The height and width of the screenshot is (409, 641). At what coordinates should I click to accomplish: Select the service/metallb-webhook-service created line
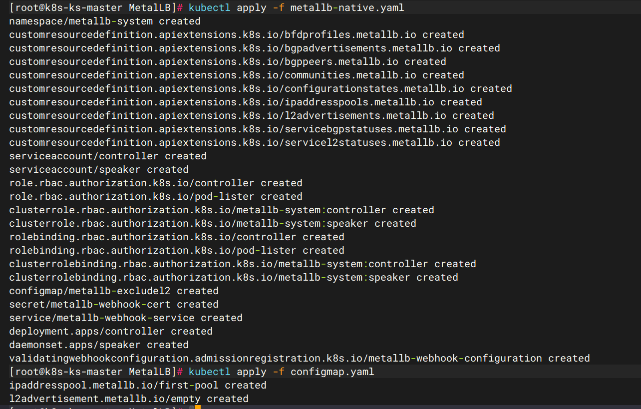point(126,318)
